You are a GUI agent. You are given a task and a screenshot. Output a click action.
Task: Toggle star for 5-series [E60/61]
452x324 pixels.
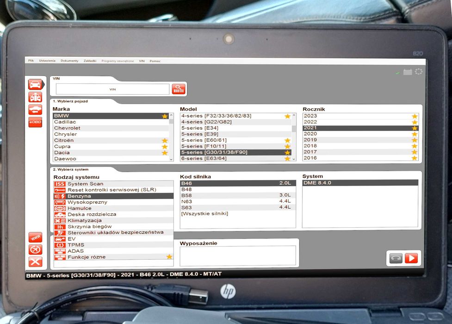tap(287, 140)
